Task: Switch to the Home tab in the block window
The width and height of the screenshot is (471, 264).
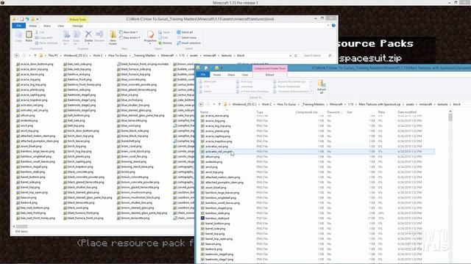Action: (32, 26)
